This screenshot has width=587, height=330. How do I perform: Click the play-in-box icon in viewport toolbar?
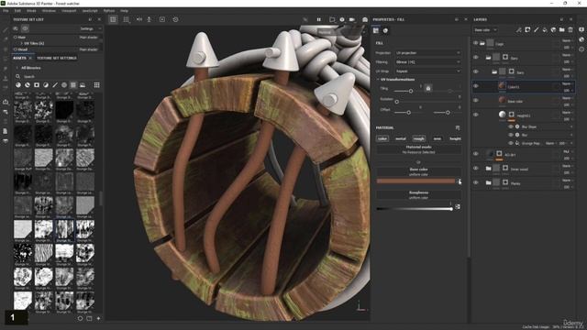[162, 19]
